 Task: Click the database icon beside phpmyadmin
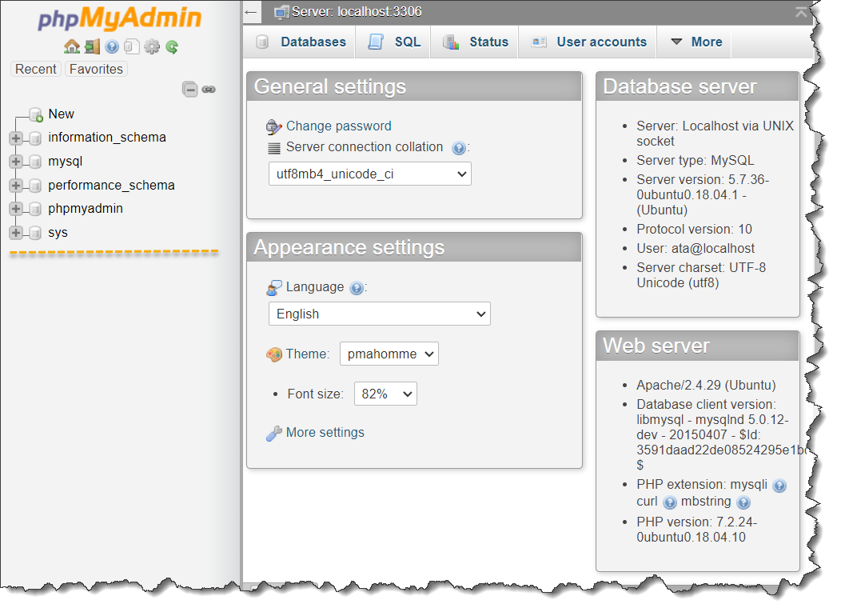coord(35,209)
